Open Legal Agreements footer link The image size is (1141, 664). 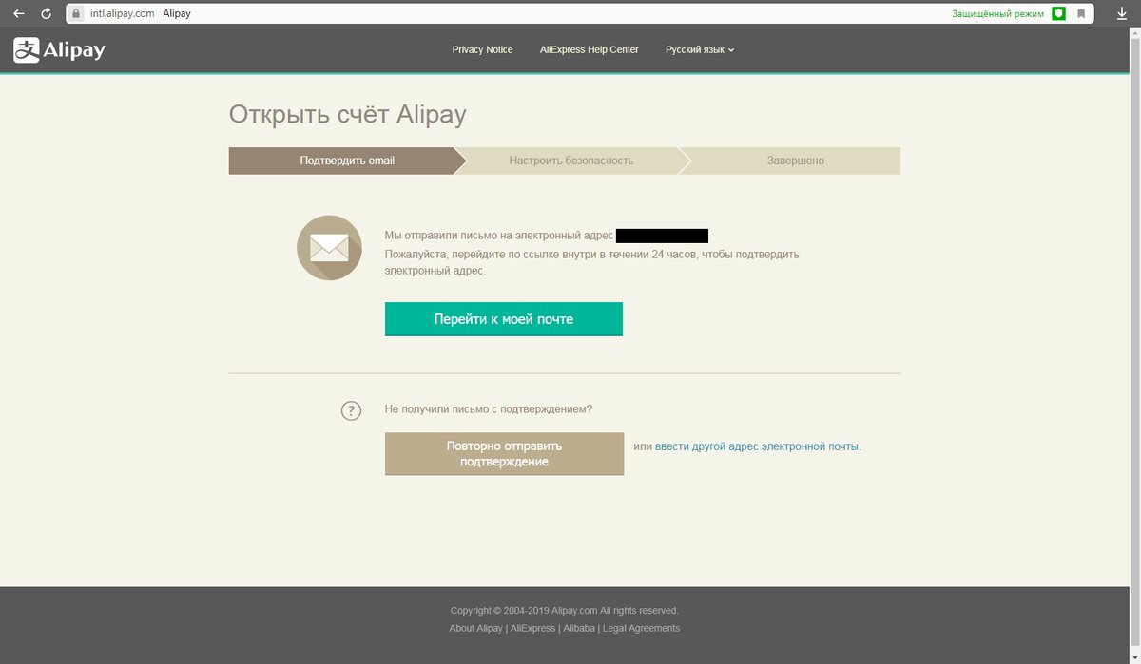(x=641, y=628)
